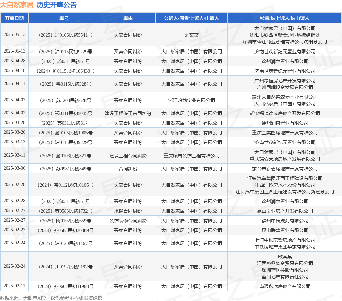Click date 2025-03-28
Screen dimensions: 342x301
pos(14,122)
